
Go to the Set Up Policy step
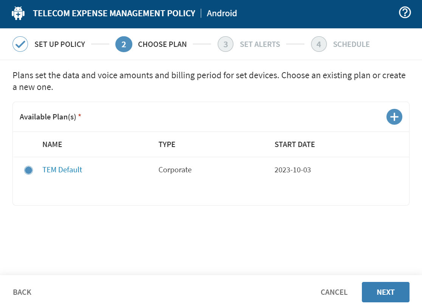coord(60,44)
